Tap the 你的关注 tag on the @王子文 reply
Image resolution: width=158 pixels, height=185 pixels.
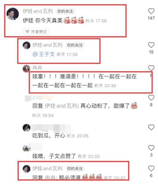(x=75, y=45)
